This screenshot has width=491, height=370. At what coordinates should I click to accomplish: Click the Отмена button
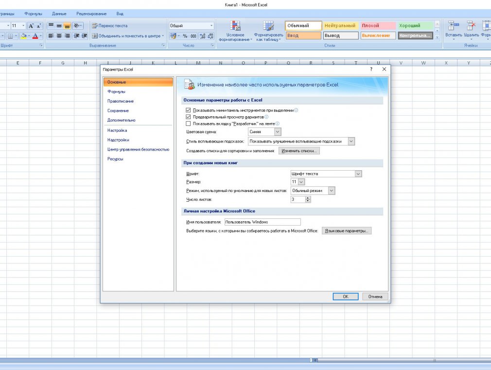point(375,297)
